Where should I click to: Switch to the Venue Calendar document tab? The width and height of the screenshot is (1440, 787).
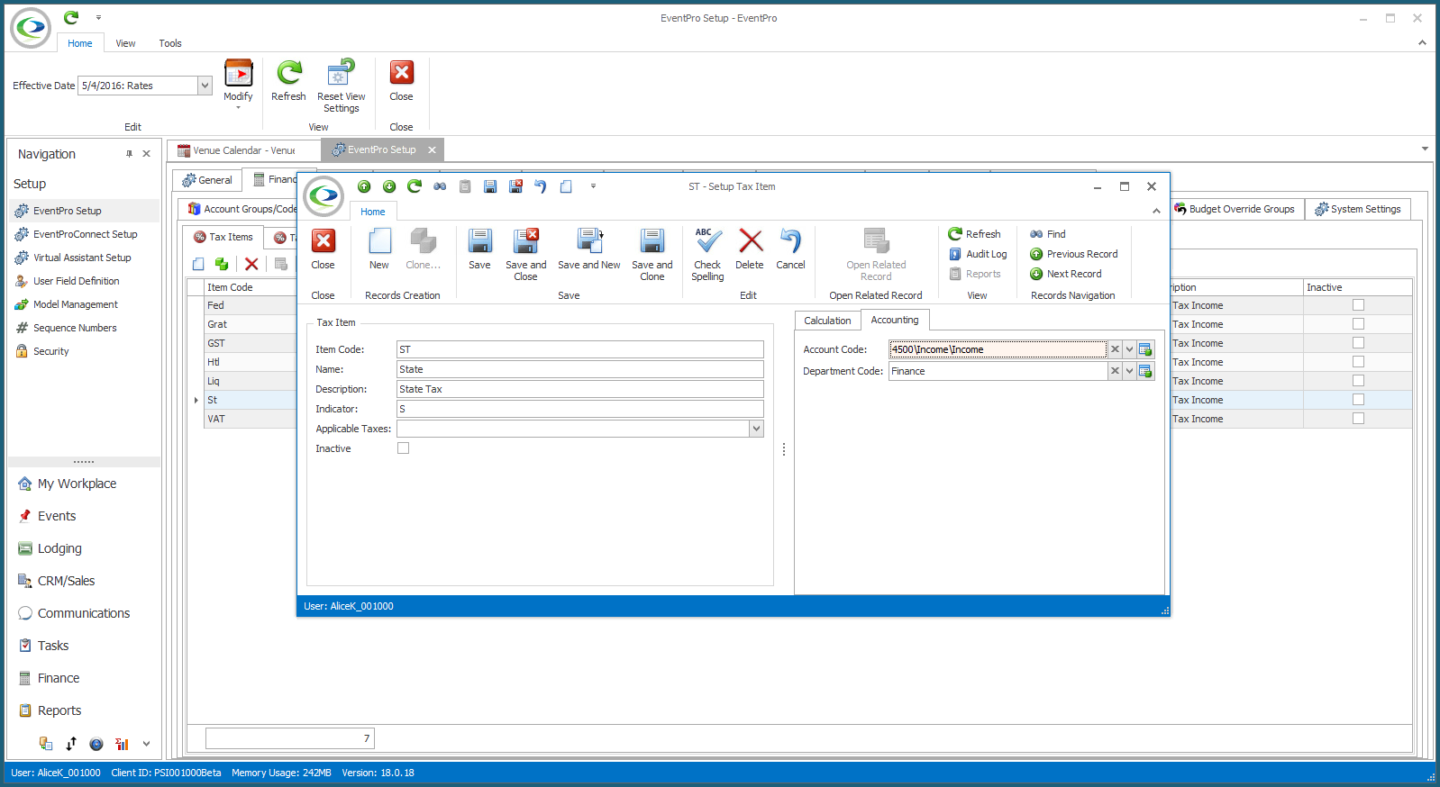244,150
